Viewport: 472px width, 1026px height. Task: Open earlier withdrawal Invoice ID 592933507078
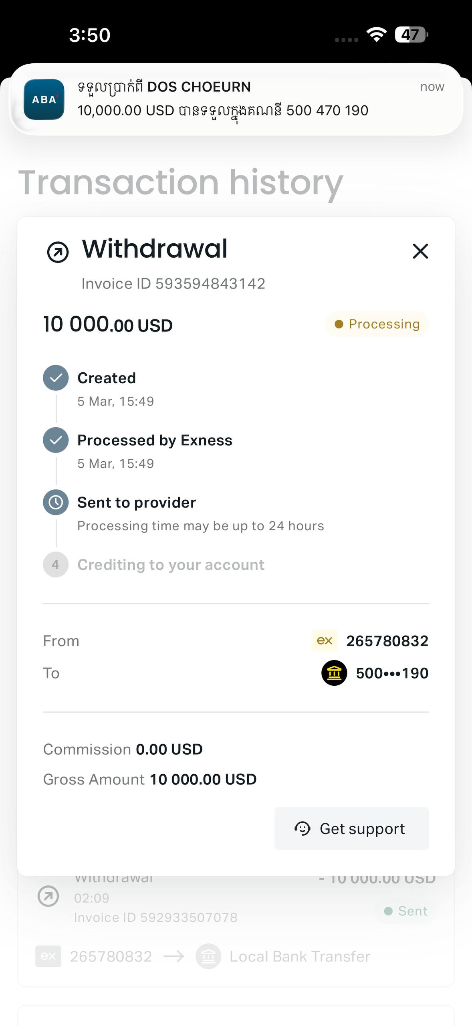(155, 917)
